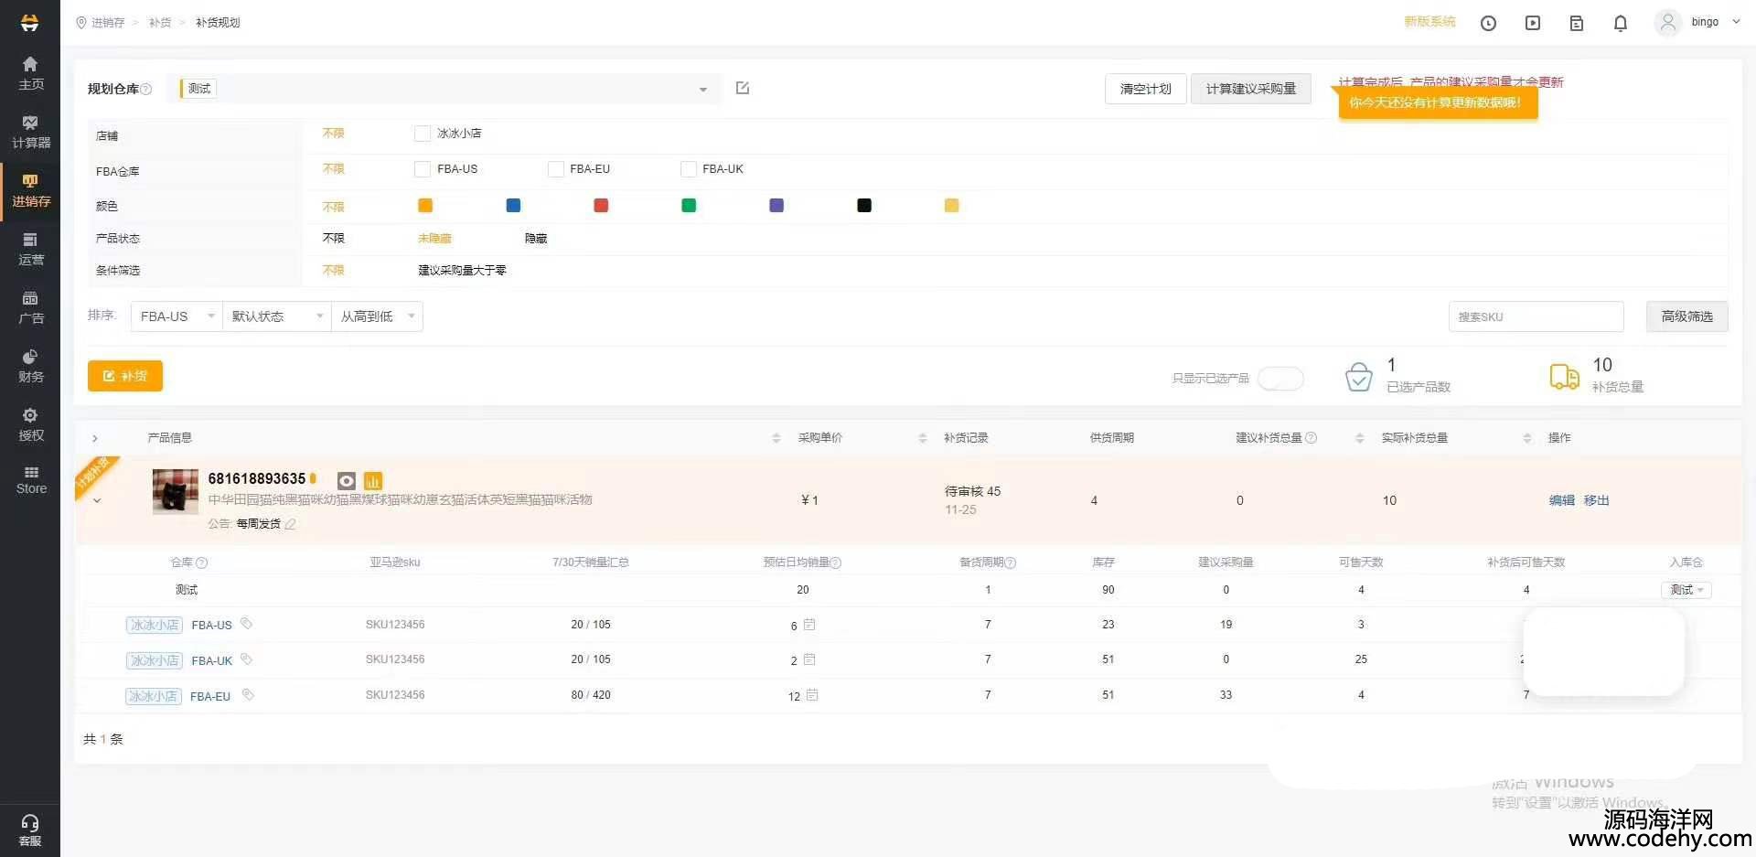Viewport: 1756px width, 857px height.
Task: Select the green color swatch
Action: (x=689, y=206)
